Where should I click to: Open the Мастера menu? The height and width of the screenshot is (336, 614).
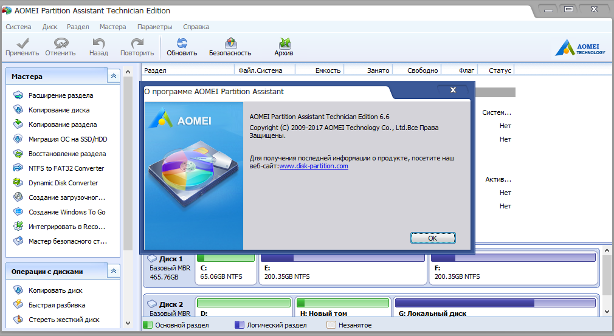(113, 27)
